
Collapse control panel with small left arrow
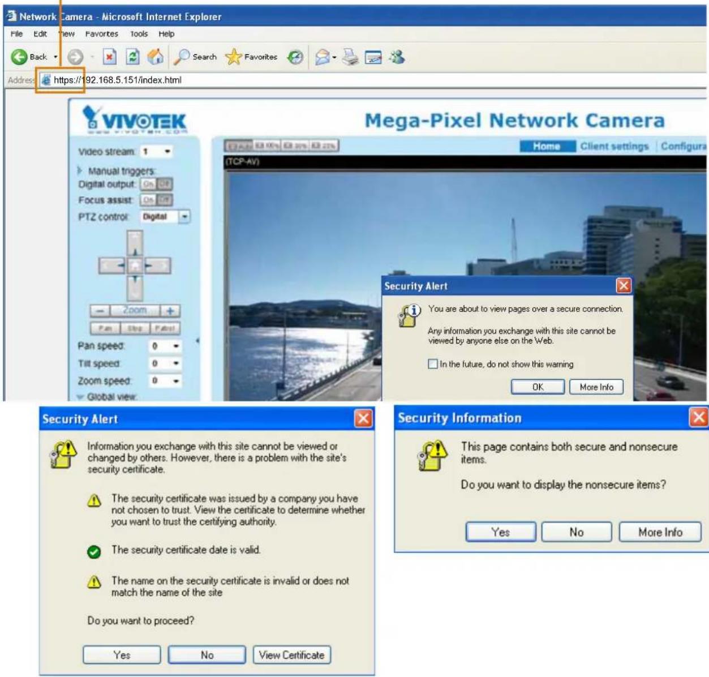click(x=197, y=341)
